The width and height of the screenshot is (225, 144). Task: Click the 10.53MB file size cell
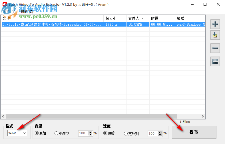(x=138, y=24)
